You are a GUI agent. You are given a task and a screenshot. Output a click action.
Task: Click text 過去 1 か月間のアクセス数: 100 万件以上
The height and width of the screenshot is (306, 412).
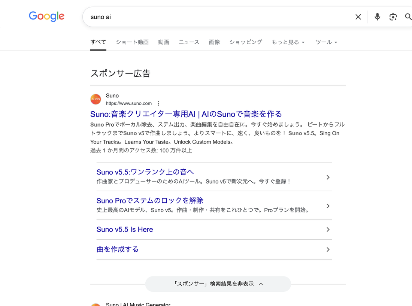tap(141, 151)
